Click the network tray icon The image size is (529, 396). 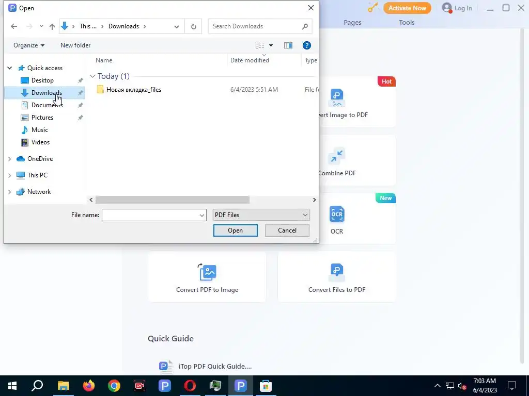pos(449,386)
